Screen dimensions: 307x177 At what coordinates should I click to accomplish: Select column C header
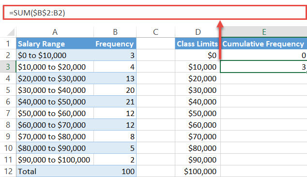pos(155,32)
